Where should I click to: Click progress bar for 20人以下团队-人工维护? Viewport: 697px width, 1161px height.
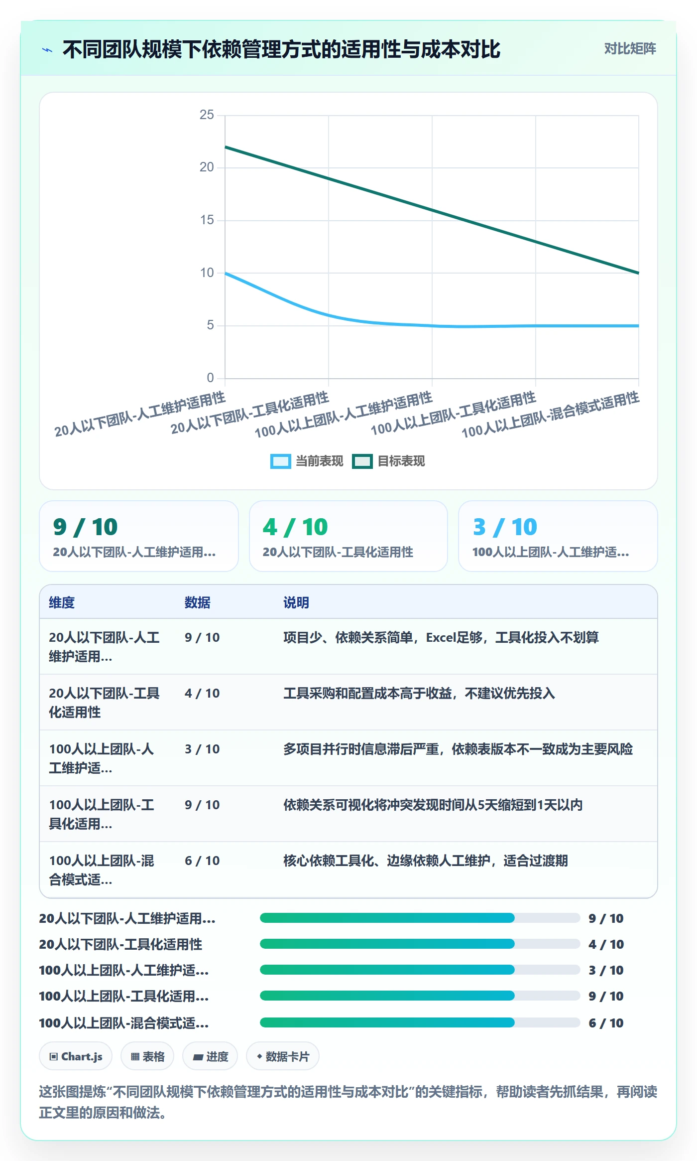[420, 918]
